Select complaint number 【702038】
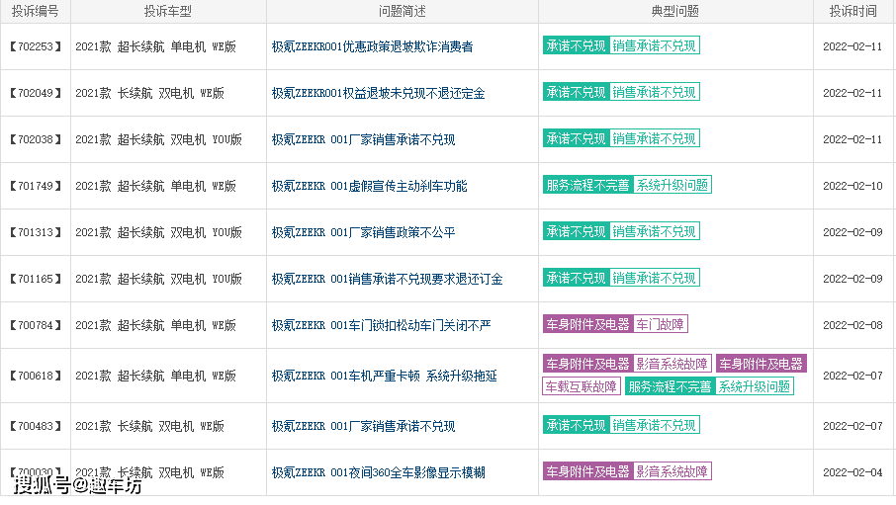 tap(36, 139)
